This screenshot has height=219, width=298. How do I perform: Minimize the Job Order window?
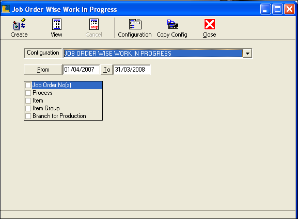tap(265, 9)
